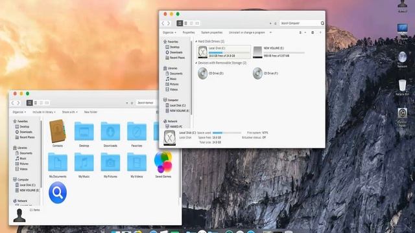The image size is (415, 233).
Task: Switch user folder window to list view
Action: point(36,103)
